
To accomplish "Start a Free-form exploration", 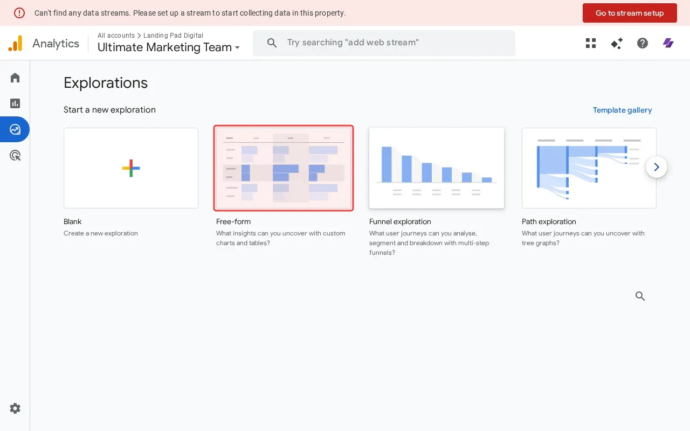I will (284, 168).
